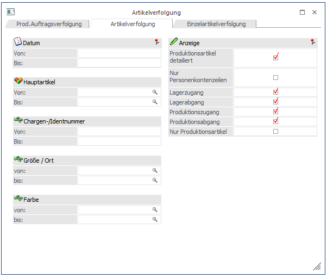Enable Nur Personenkontenzeilen checkbox

pos(275,77)
